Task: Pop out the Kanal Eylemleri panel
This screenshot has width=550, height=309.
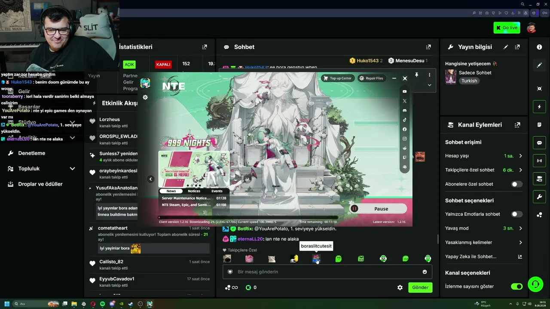Action: pos(517,125)
